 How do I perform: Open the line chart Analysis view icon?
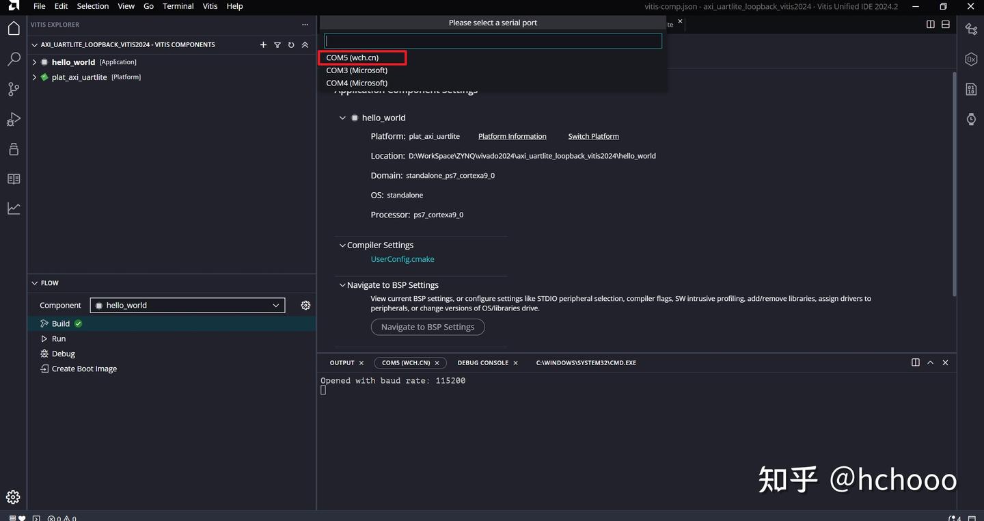coord(14,209)
